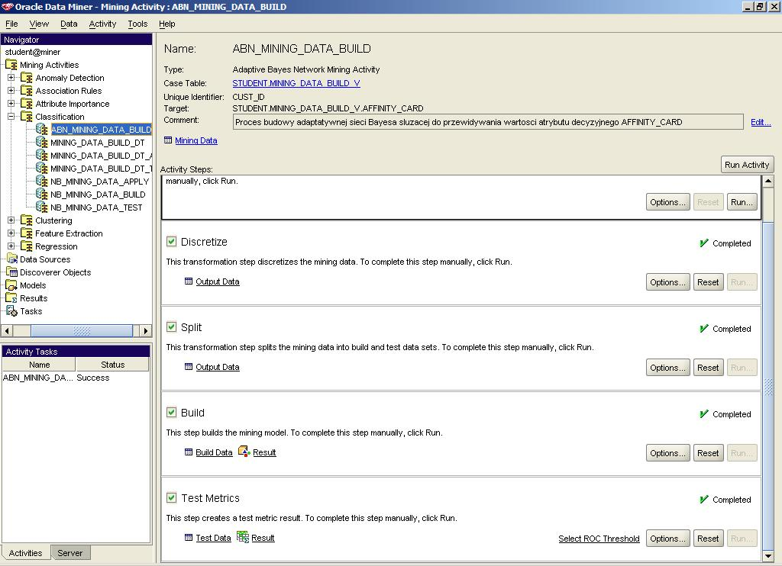
Task: Click the Navigator scroll right arrow
Action: coord(145,331)
